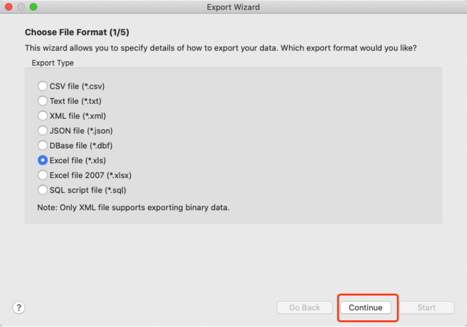Click the greyed-out Start button
Image resolution: width=467 pixels, height=327 pixels.
point(426,307)
